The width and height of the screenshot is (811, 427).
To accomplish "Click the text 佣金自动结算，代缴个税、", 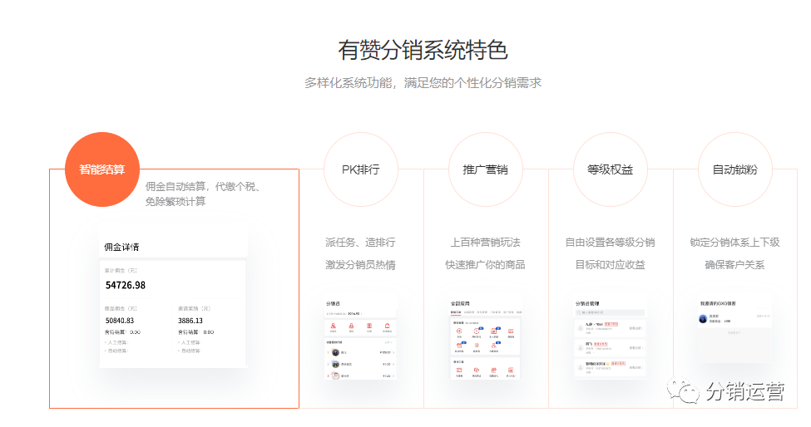I will (202, 186).
